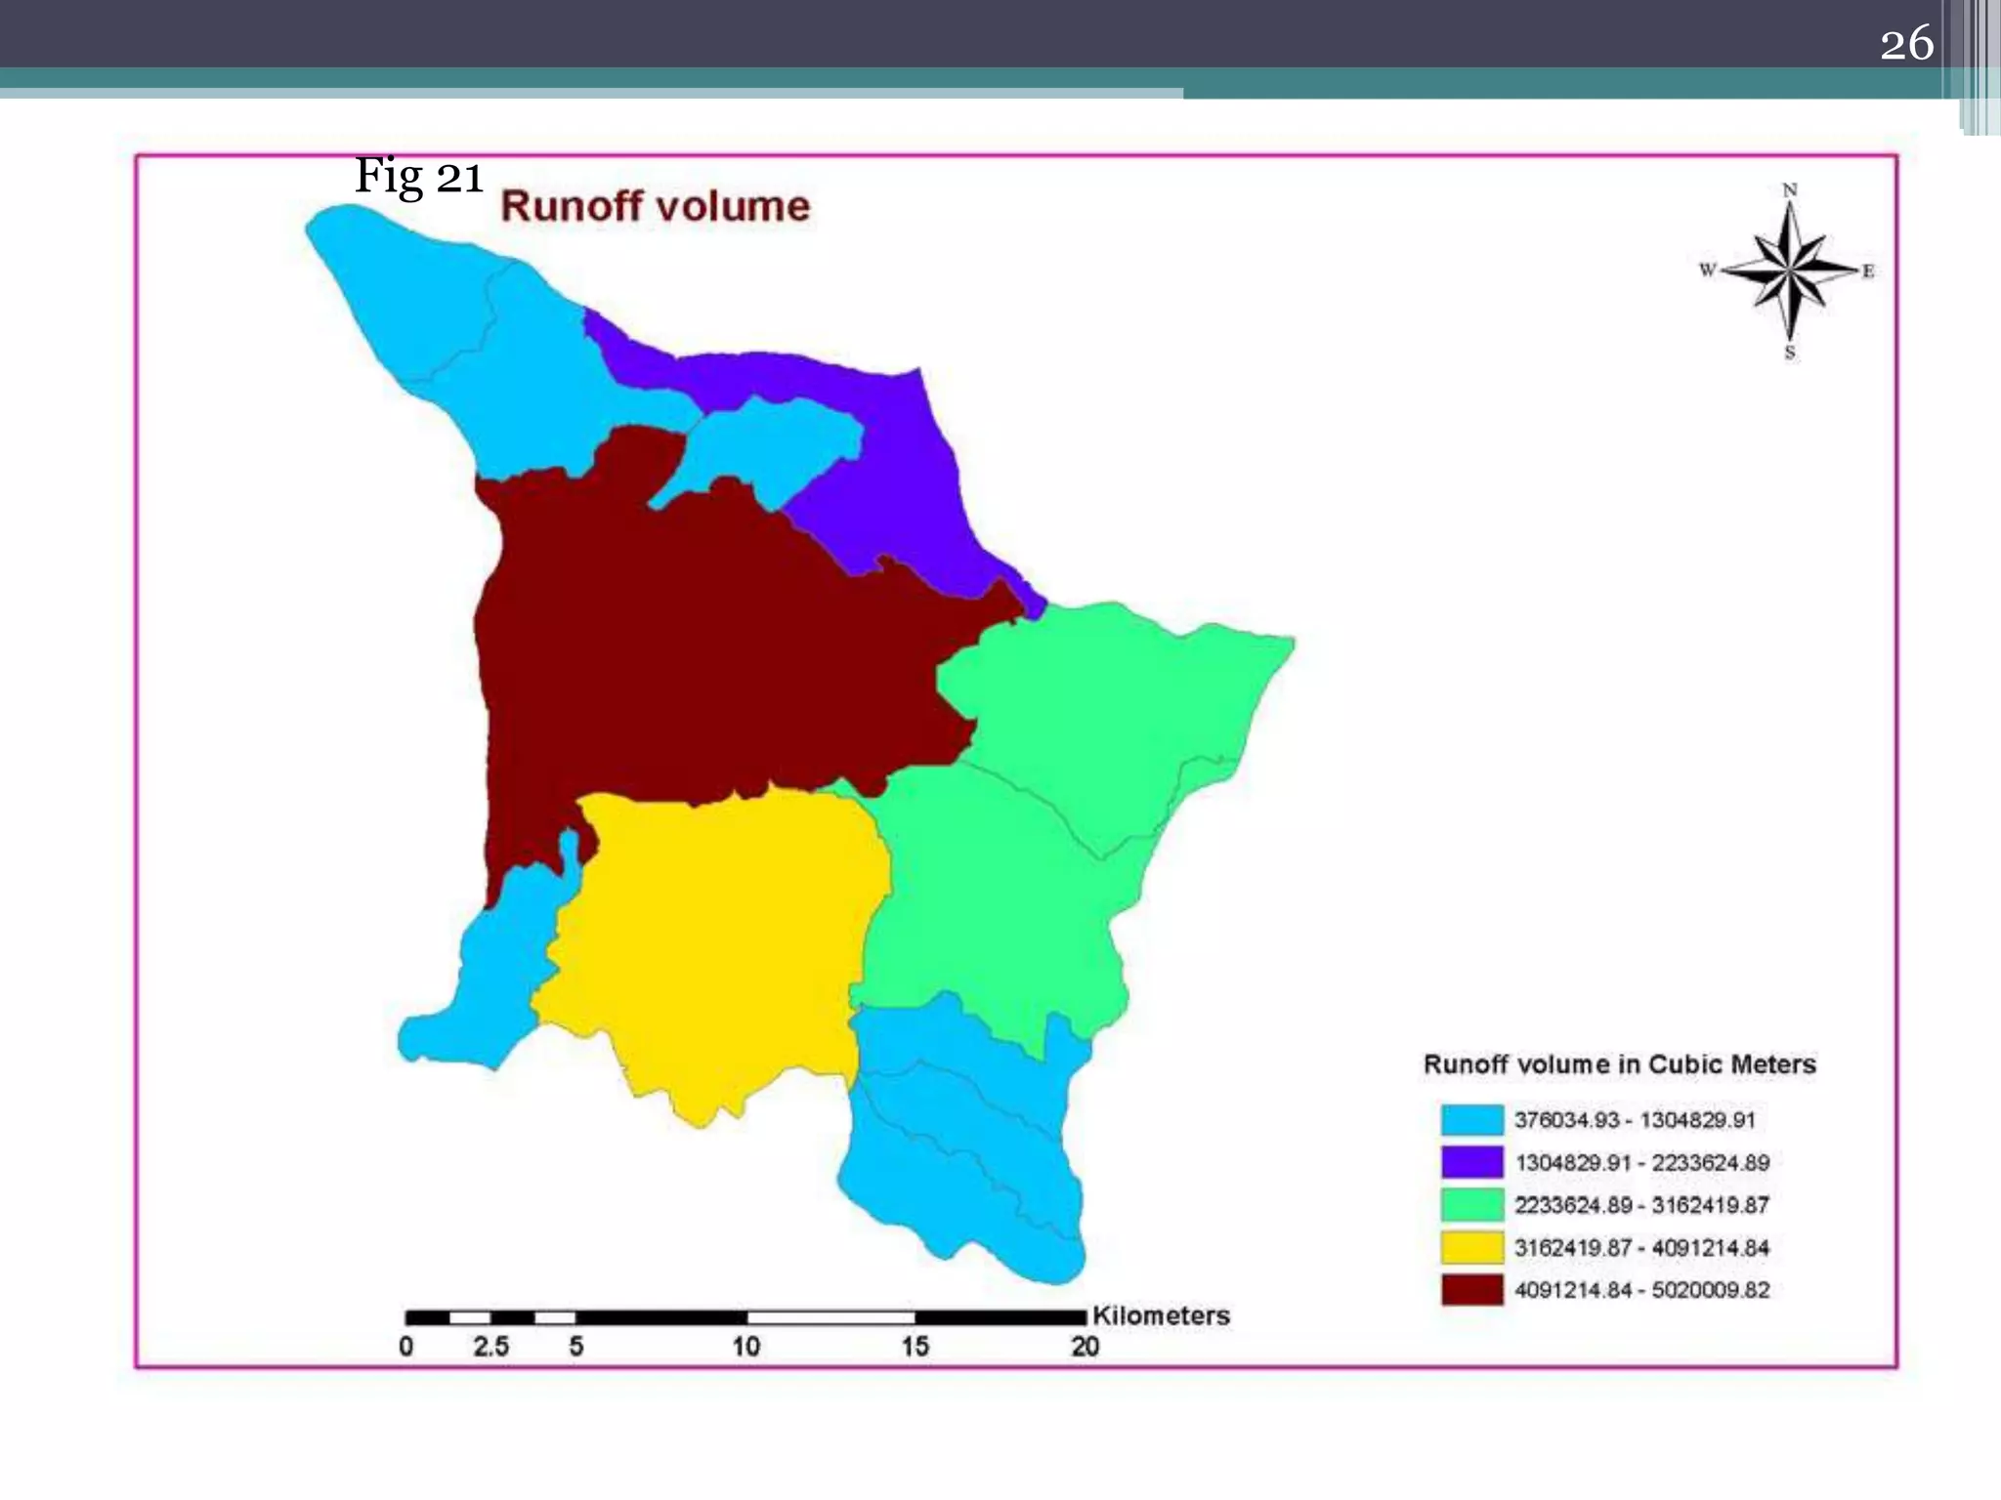Click the green legend color swatch
This screenshot has width=2001, height=1500.
point(1471,1204)
